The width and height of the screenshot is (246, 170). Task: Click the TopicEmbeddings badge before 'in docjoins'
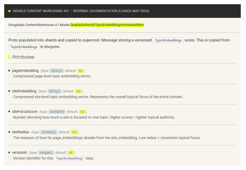[x=24, y=47]
